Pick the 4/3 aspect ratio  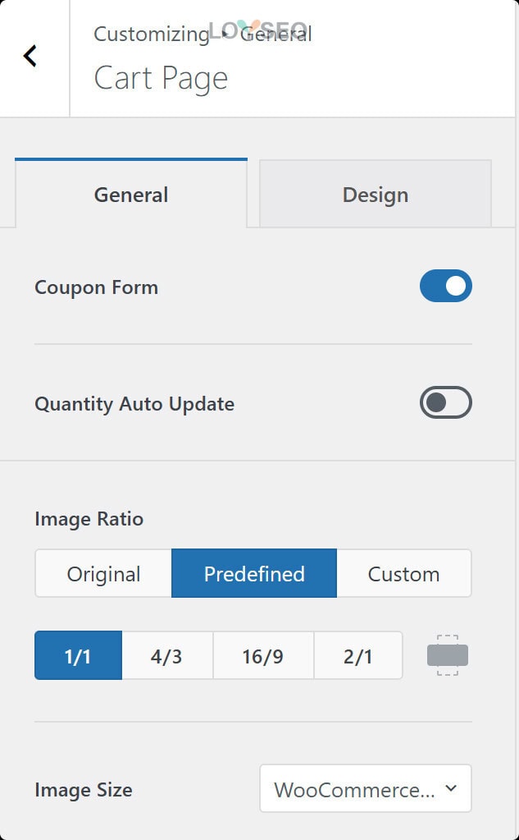click(166, 655)
